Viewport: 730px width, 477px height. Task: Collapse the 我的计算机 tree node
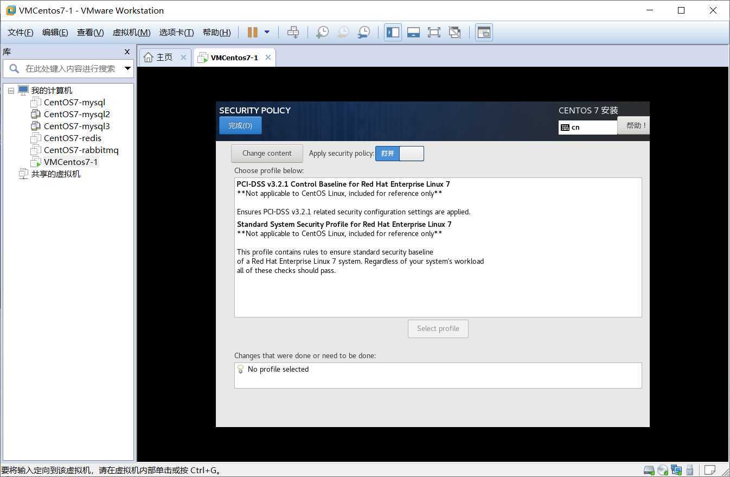pyautogui.click(x=11, y=91)
